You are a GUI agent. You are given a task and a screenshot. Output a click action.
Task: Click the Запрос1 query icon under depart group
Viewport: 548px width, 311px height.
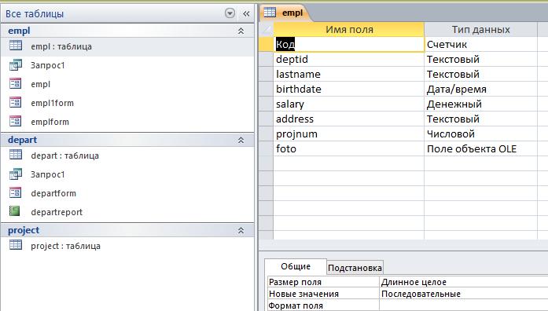click(16, 174)
